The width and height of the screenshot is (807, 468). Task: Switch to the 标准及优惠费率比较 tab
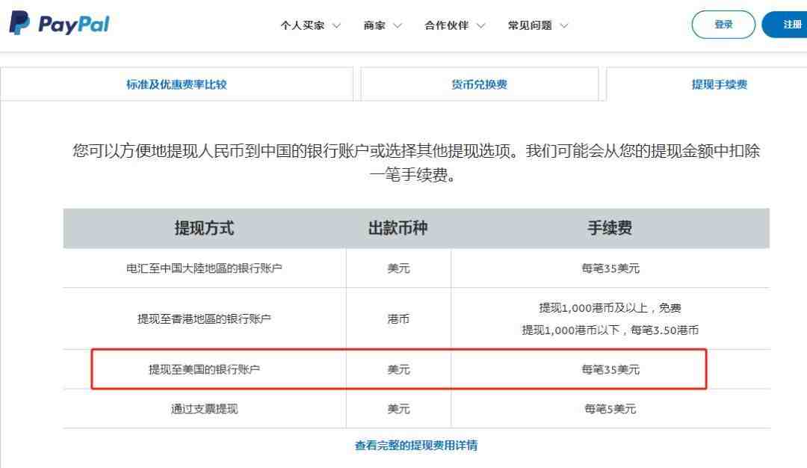(x=176, y=84)
